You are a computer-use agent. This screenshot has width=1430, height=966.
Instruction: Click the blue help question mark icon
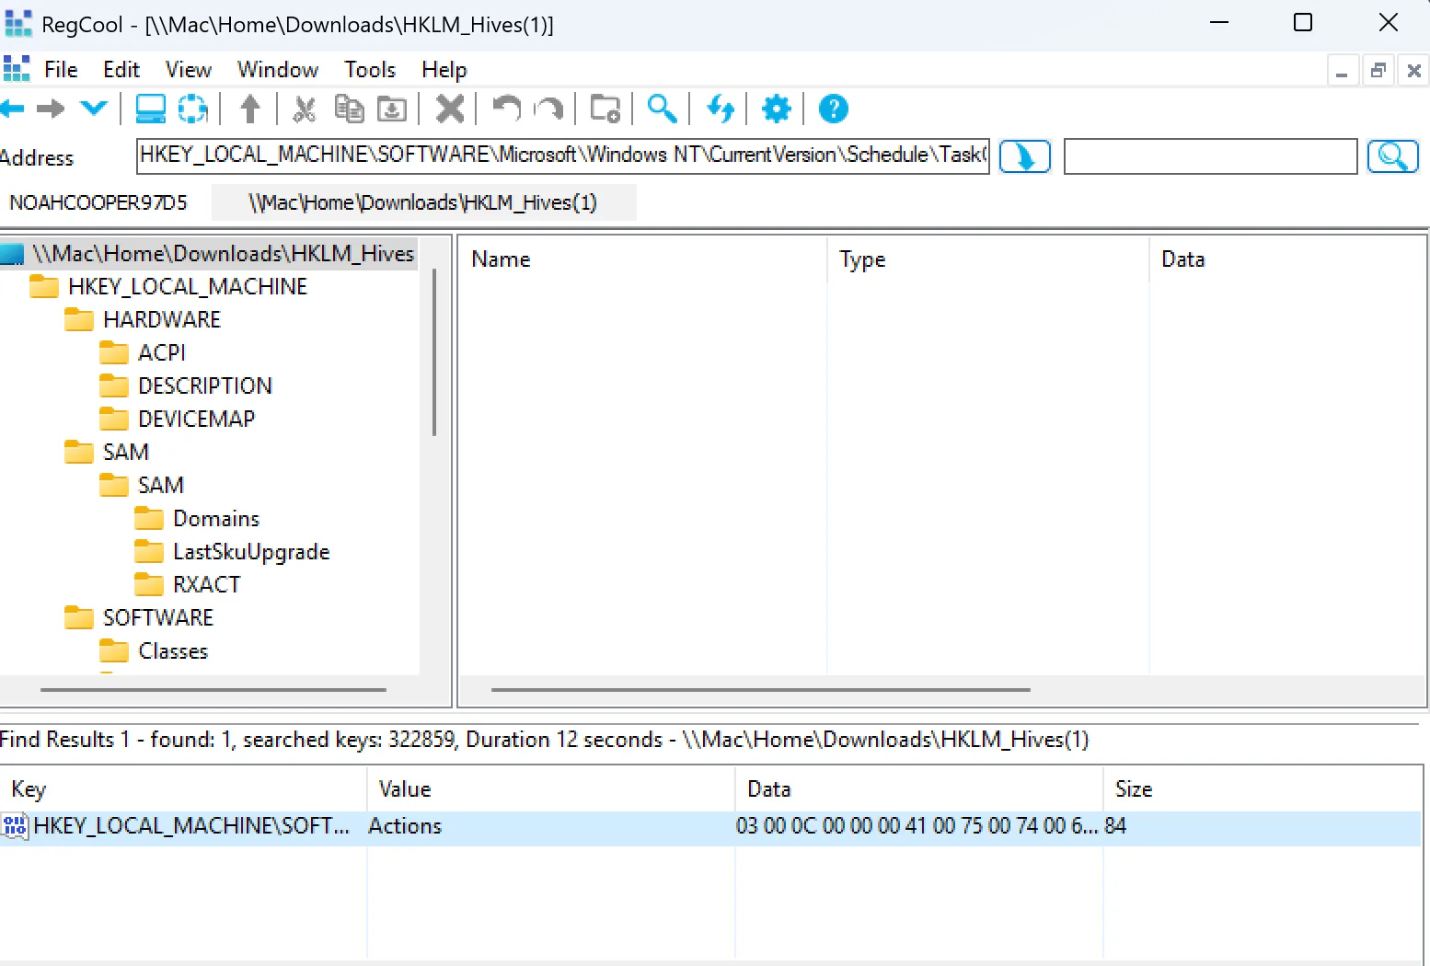(833, 109)
